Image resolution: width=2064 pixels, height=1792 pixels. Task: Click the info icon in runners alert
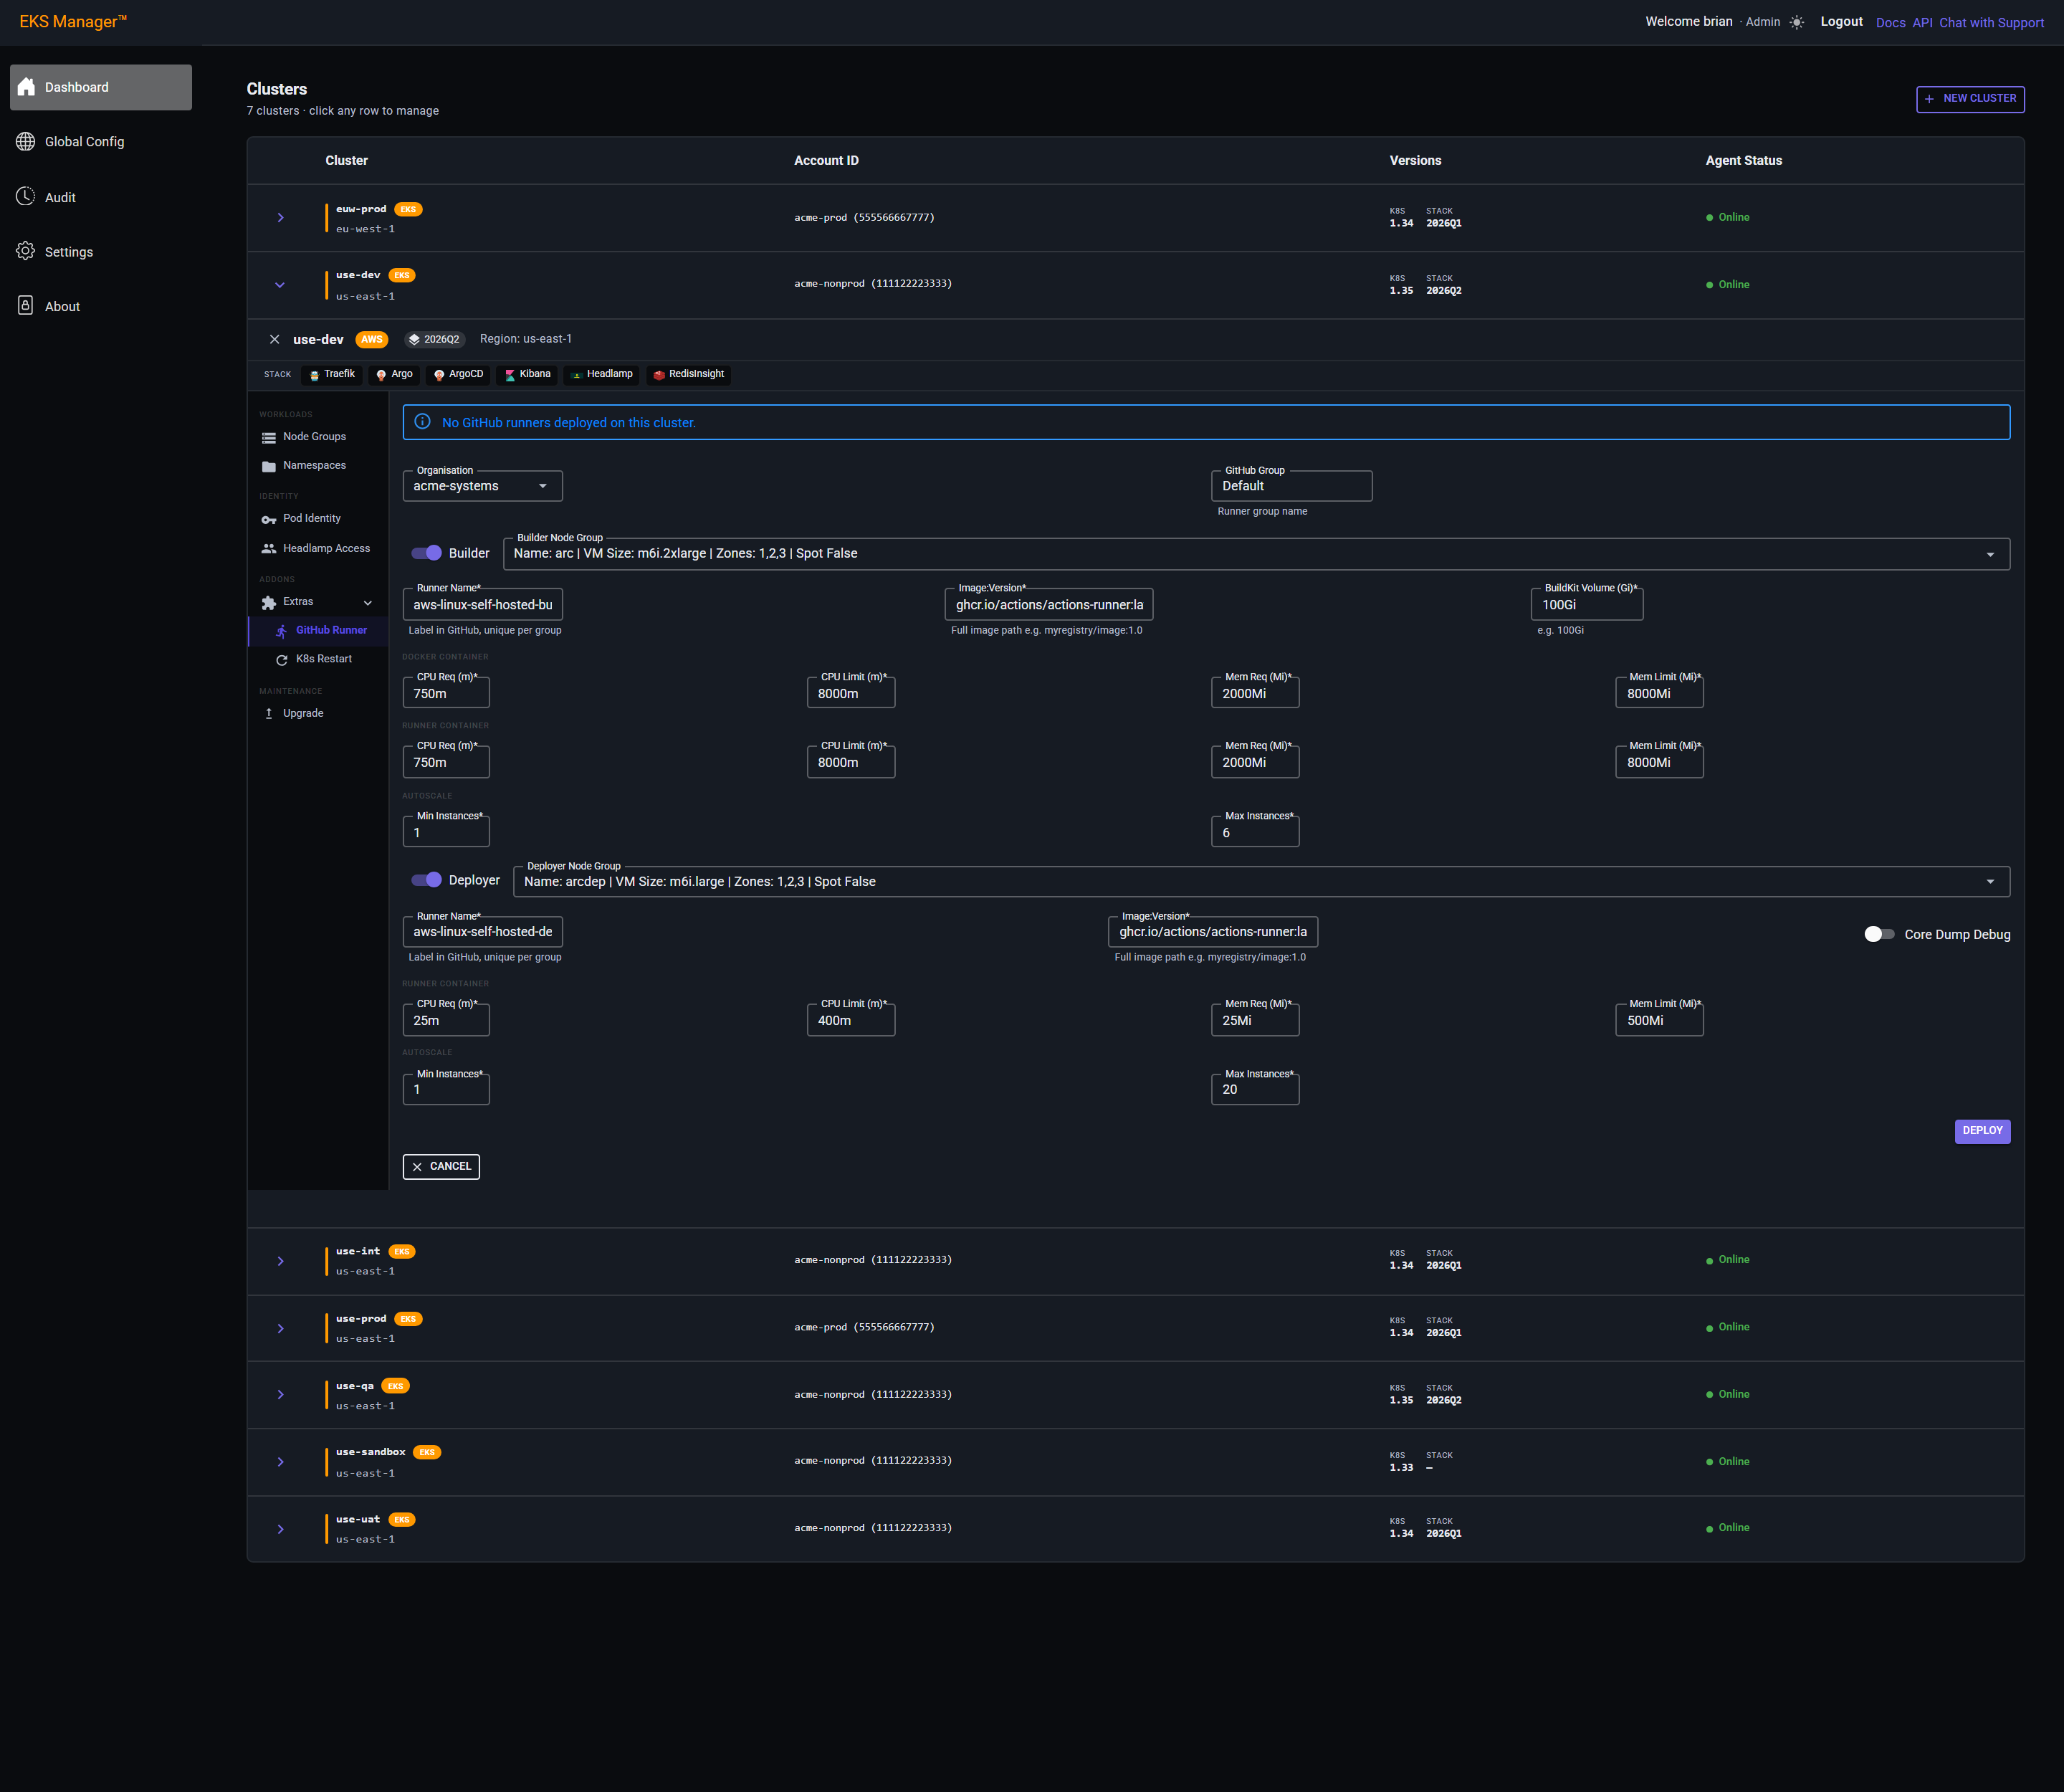click(x=422, y=422)
